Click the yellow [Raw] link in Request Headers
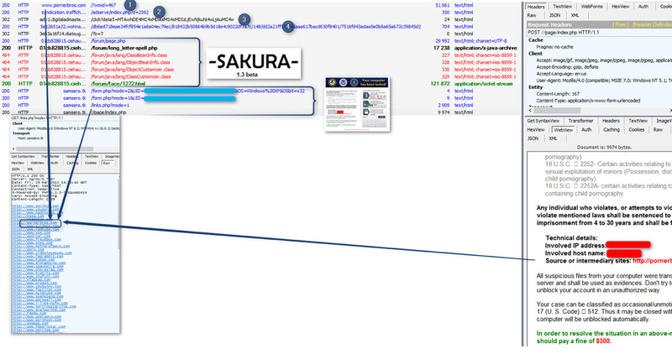The height and width of the screenshot is (354, 672). click(x=620, y=24)
